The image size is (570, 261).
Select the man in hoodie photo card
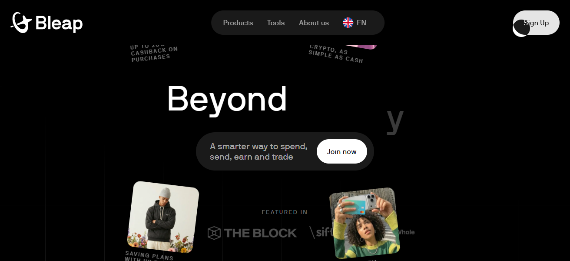point(163,217)
